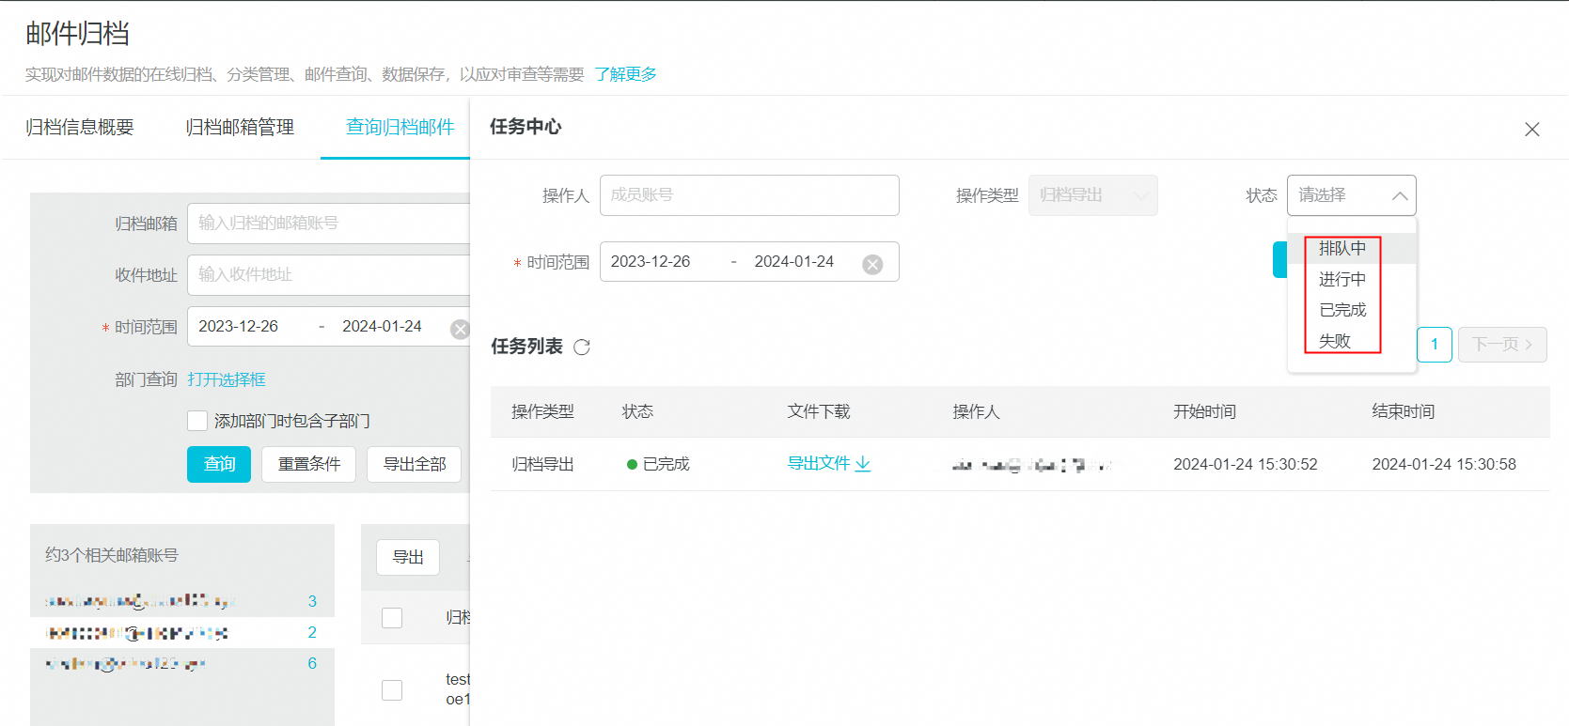Enable 添加部门时包含子部门 checkbox
This screenshot has width=1569, height=726.
tap(197, 421)
